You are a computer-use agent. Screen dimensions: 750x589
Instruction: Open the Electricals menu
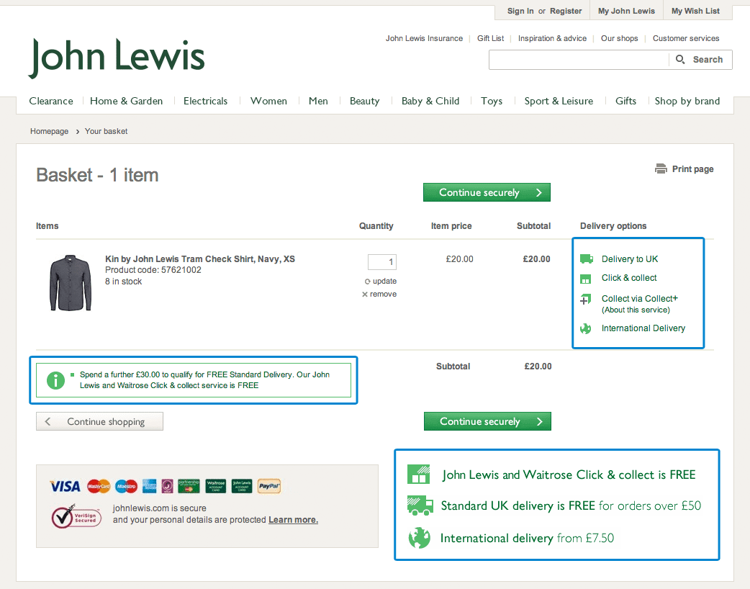(205, 102)
